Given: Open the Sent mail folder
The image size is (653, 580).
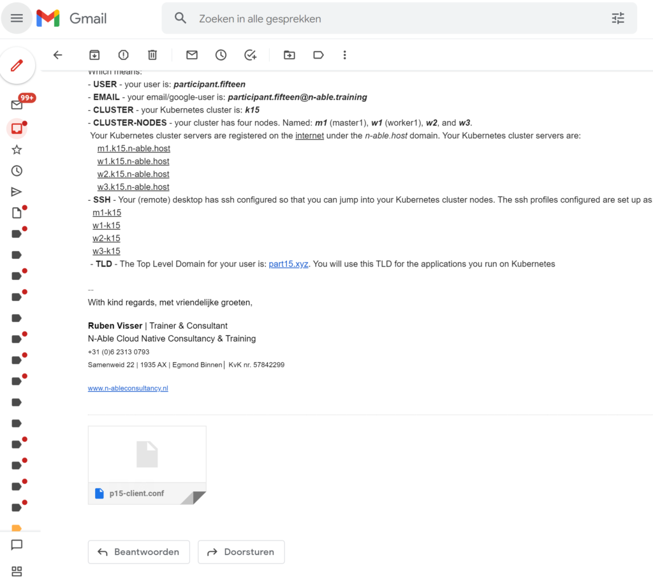Looking at the screenshot, I should 17,192.
